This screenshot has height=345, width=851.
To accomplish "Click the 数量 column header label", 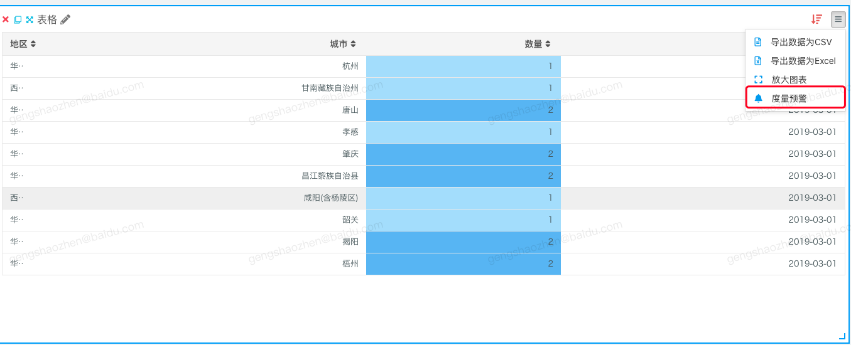I will [x=534, y=44].
